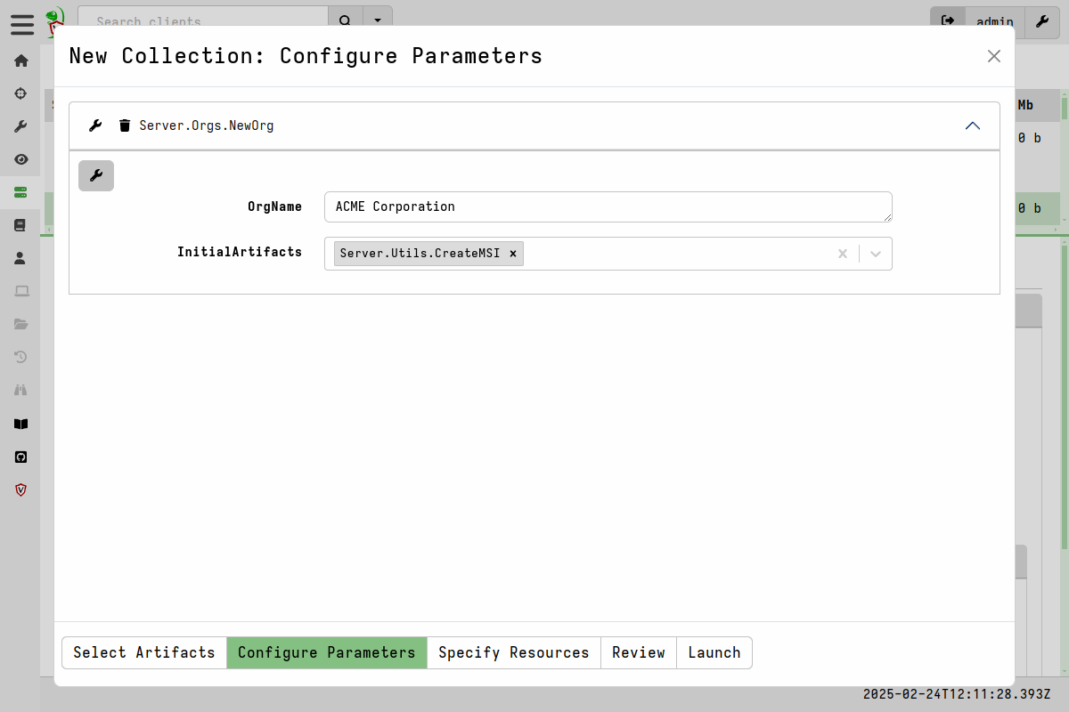This screenshot has width=1069, height=712.
Task: Expand the search clients dropdown caret
Action: pyautogui.click(x=378, y=19)
